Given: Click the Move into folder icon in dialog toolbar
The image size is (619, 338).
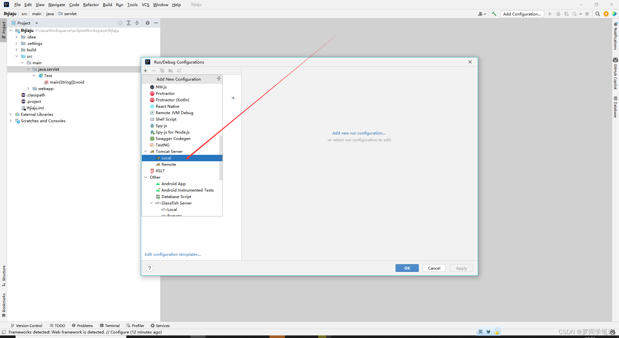Looking at the screenshot, I should tap(171, 71).
